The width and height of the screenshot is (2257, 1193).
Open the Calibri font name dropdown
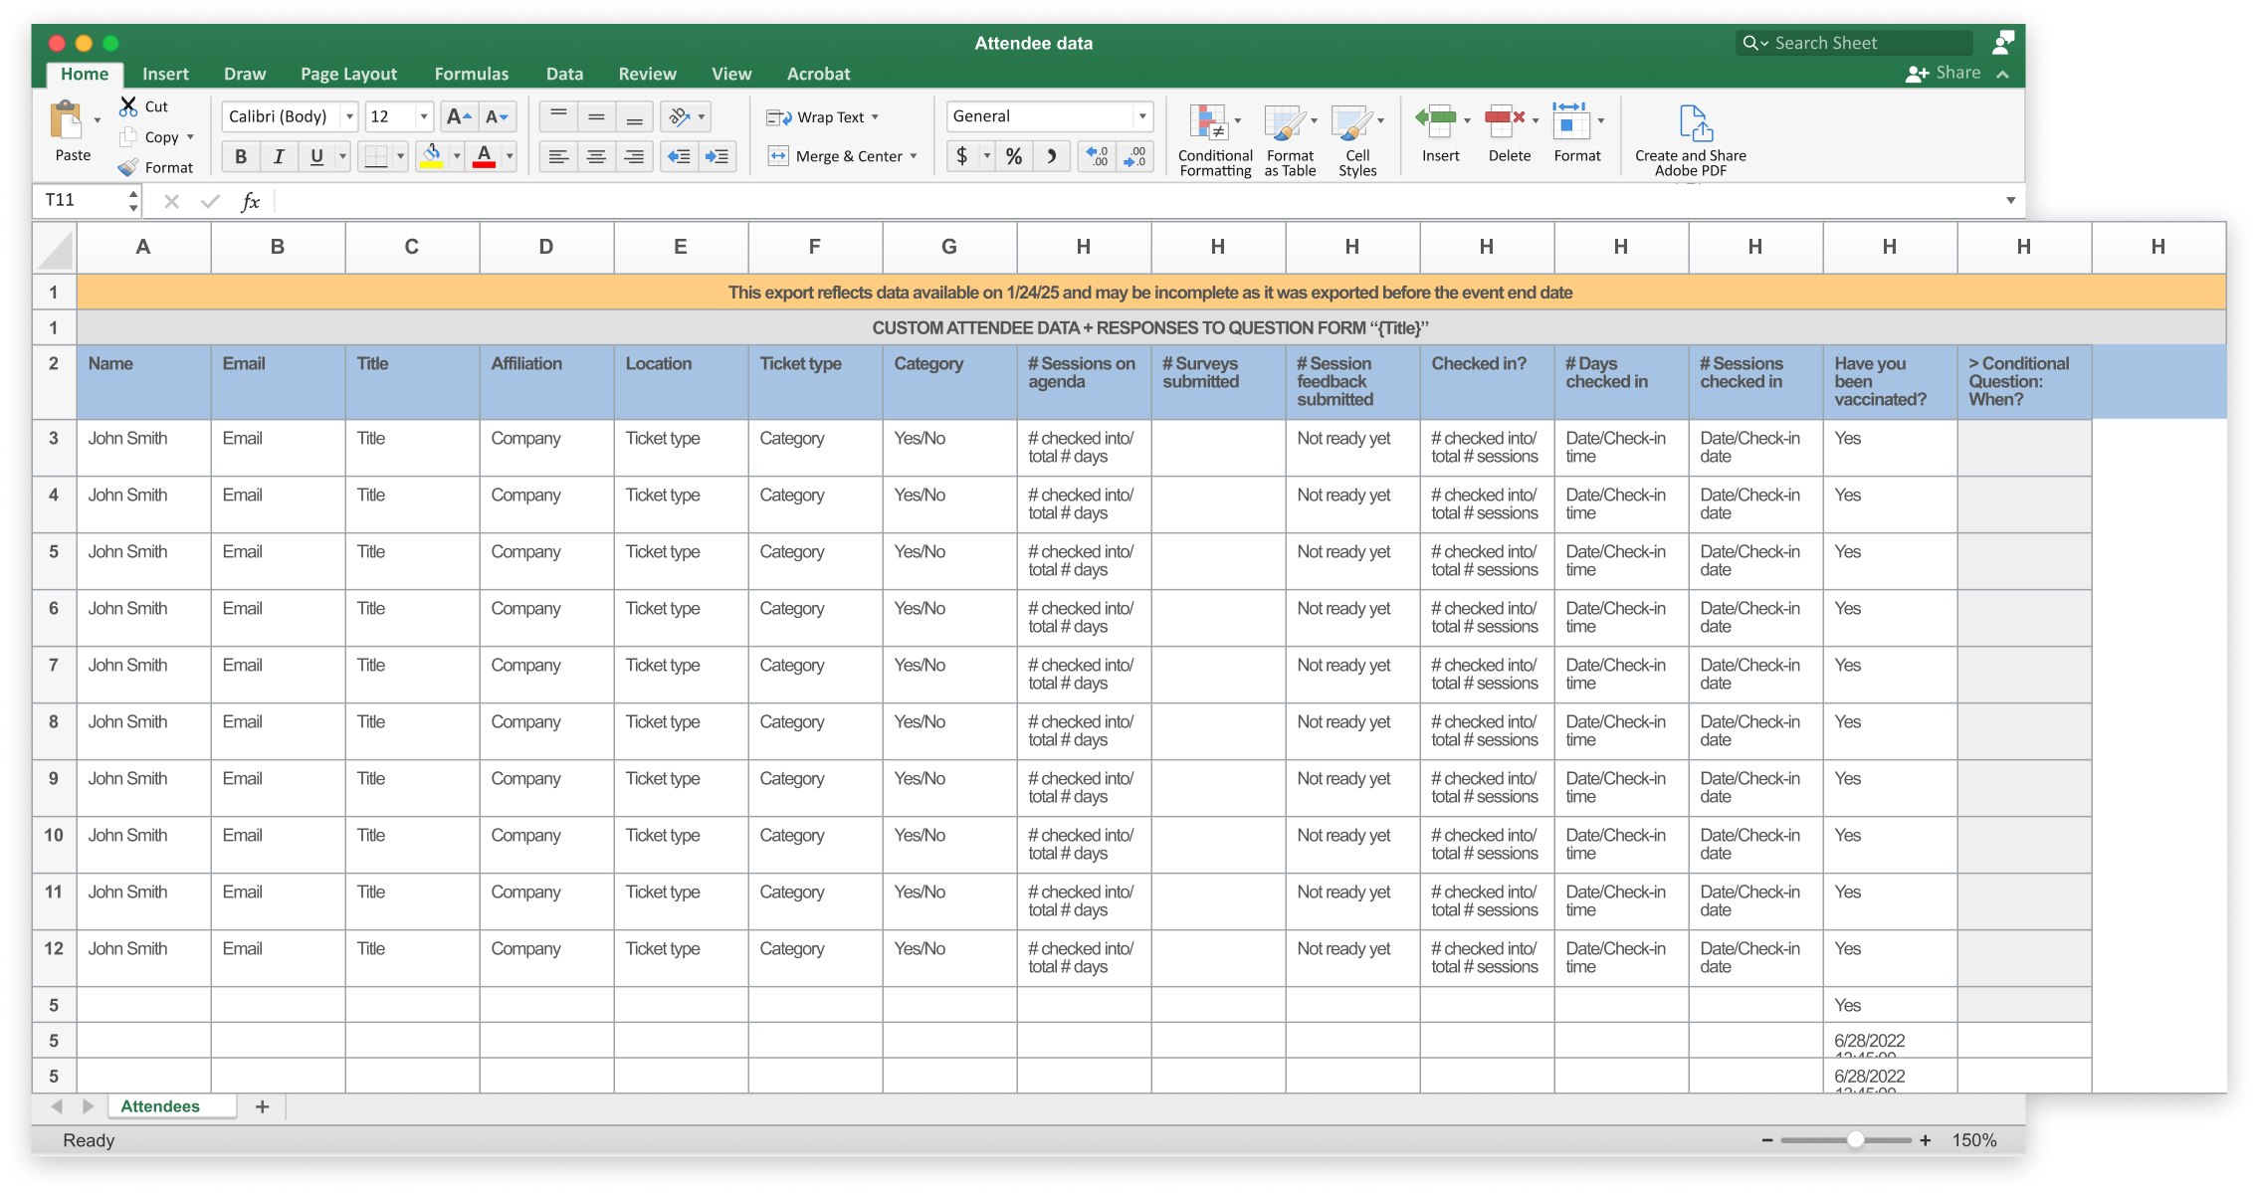point(349,117)
